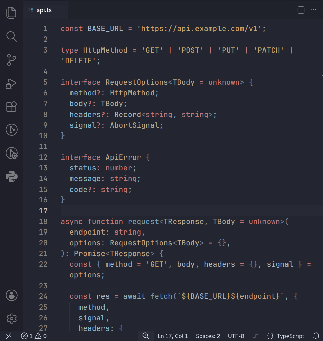Click the message property on line 14

coord(85,179)
